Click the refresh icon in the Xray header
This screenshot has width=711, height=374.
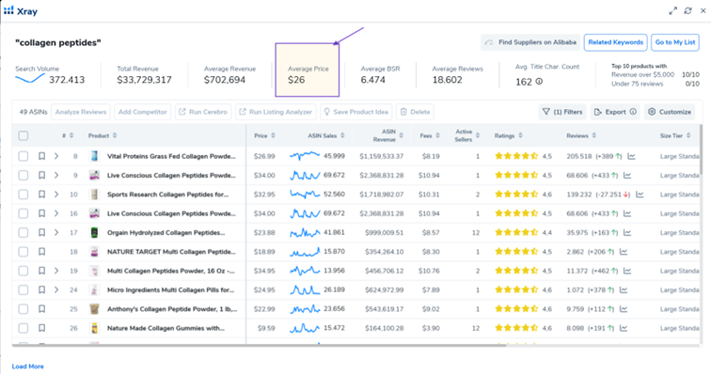[x=687, y=10]
